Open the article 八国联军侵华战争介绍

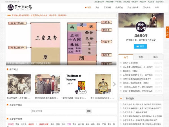tap(138, 75)
